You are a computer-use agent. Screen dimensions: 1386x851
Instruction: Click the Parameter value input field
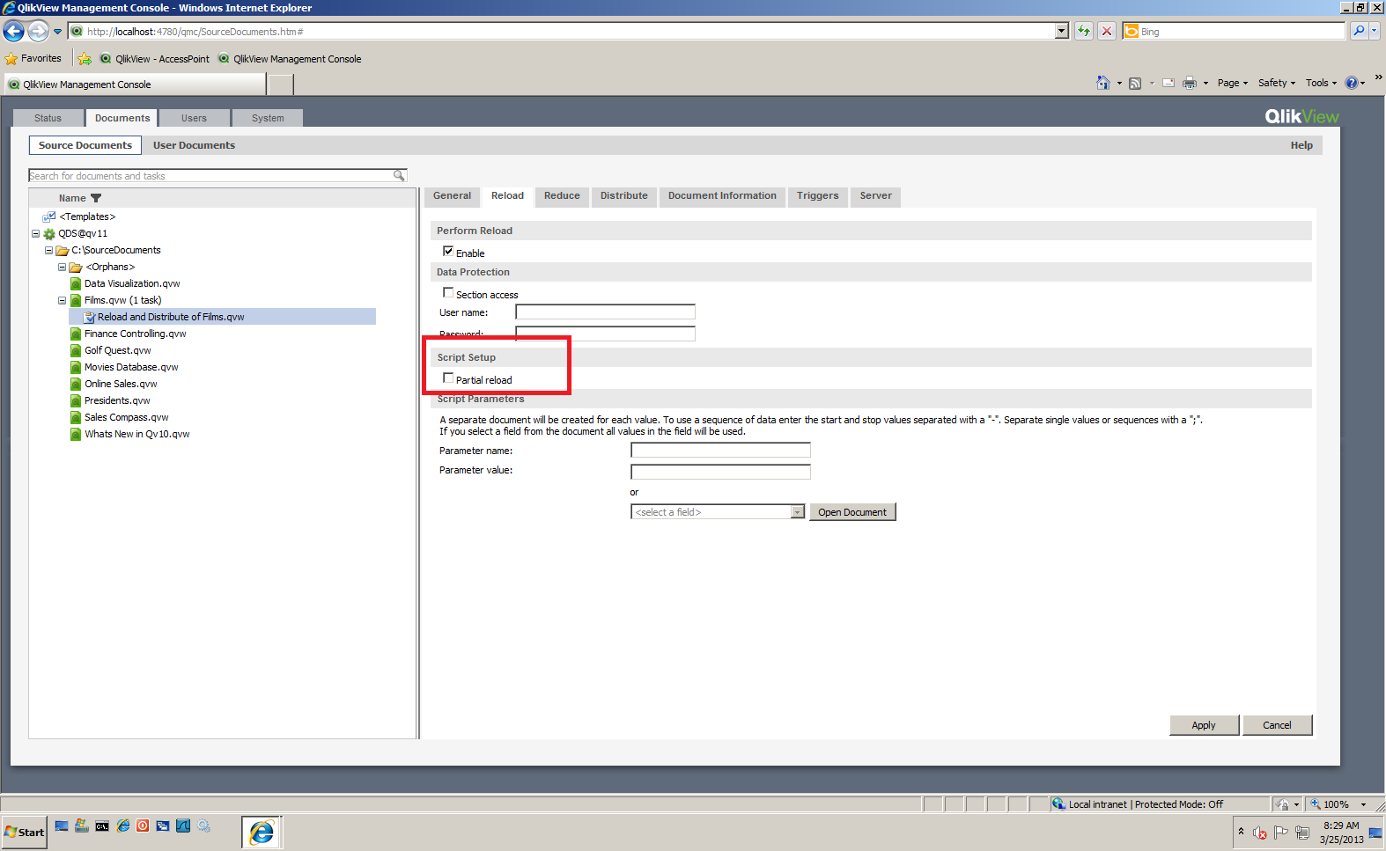click(720, 472)
